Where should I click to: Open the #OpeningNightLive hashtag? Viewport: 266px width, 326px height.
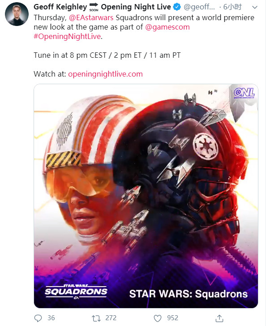click(67, 36)
